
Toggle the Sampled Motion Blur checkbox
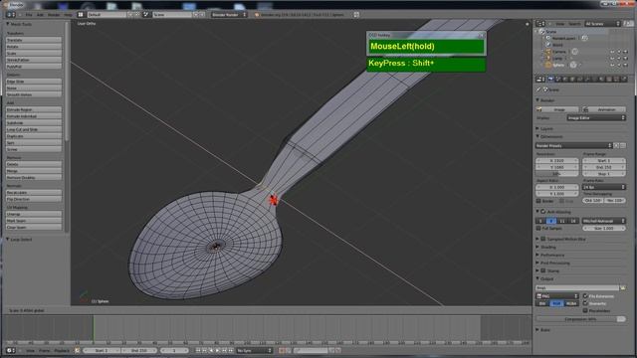[543, 239]
